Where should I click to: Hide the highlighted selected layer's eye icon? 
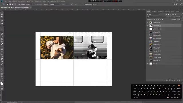(x=148, y=26)
